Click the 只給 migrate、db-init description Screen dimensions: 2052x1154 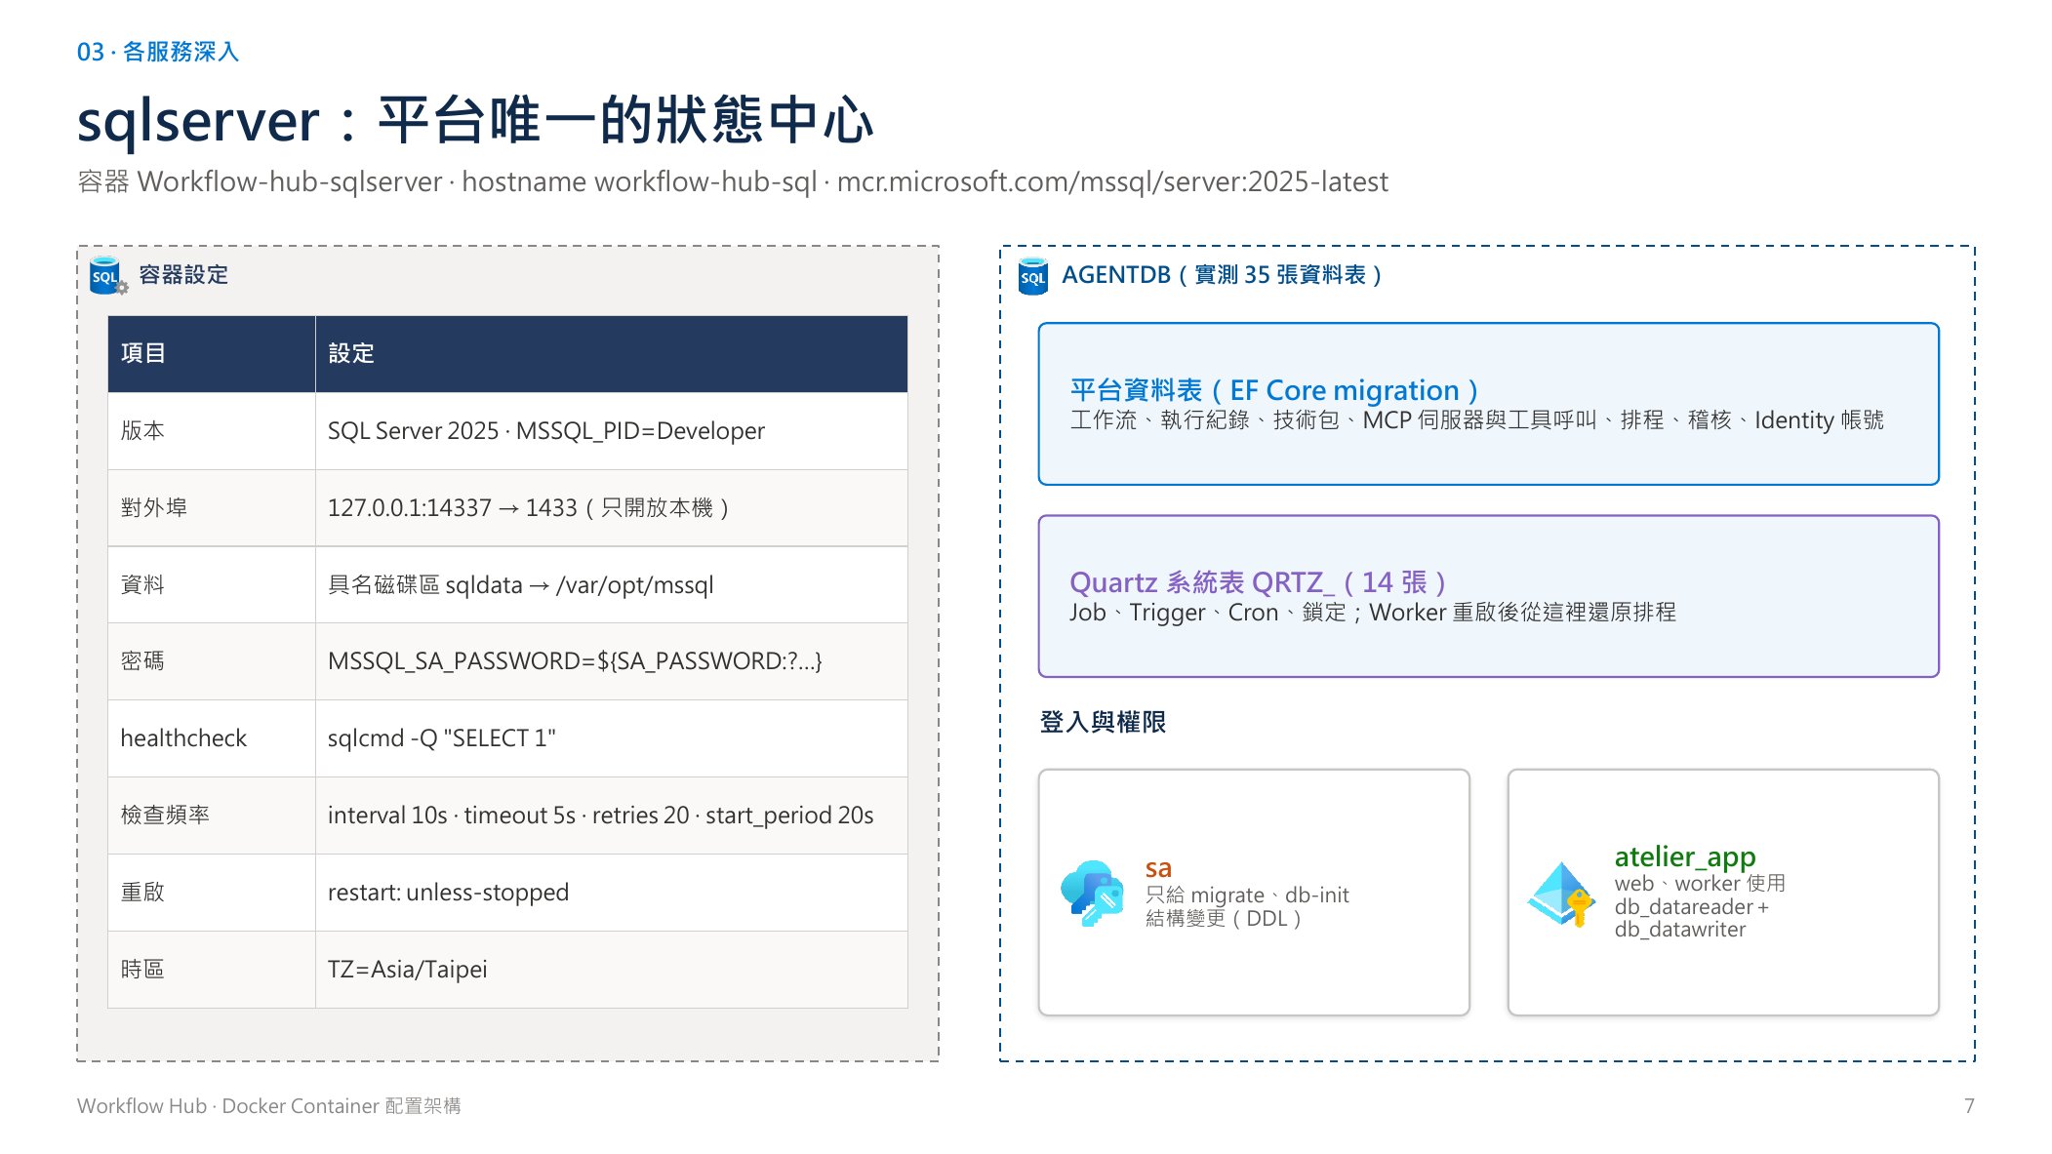click(1247, 895)
